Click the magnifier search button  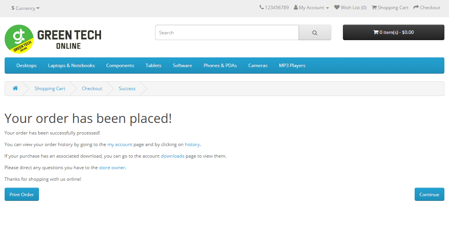pyautogui.click(x=315, y=33)
